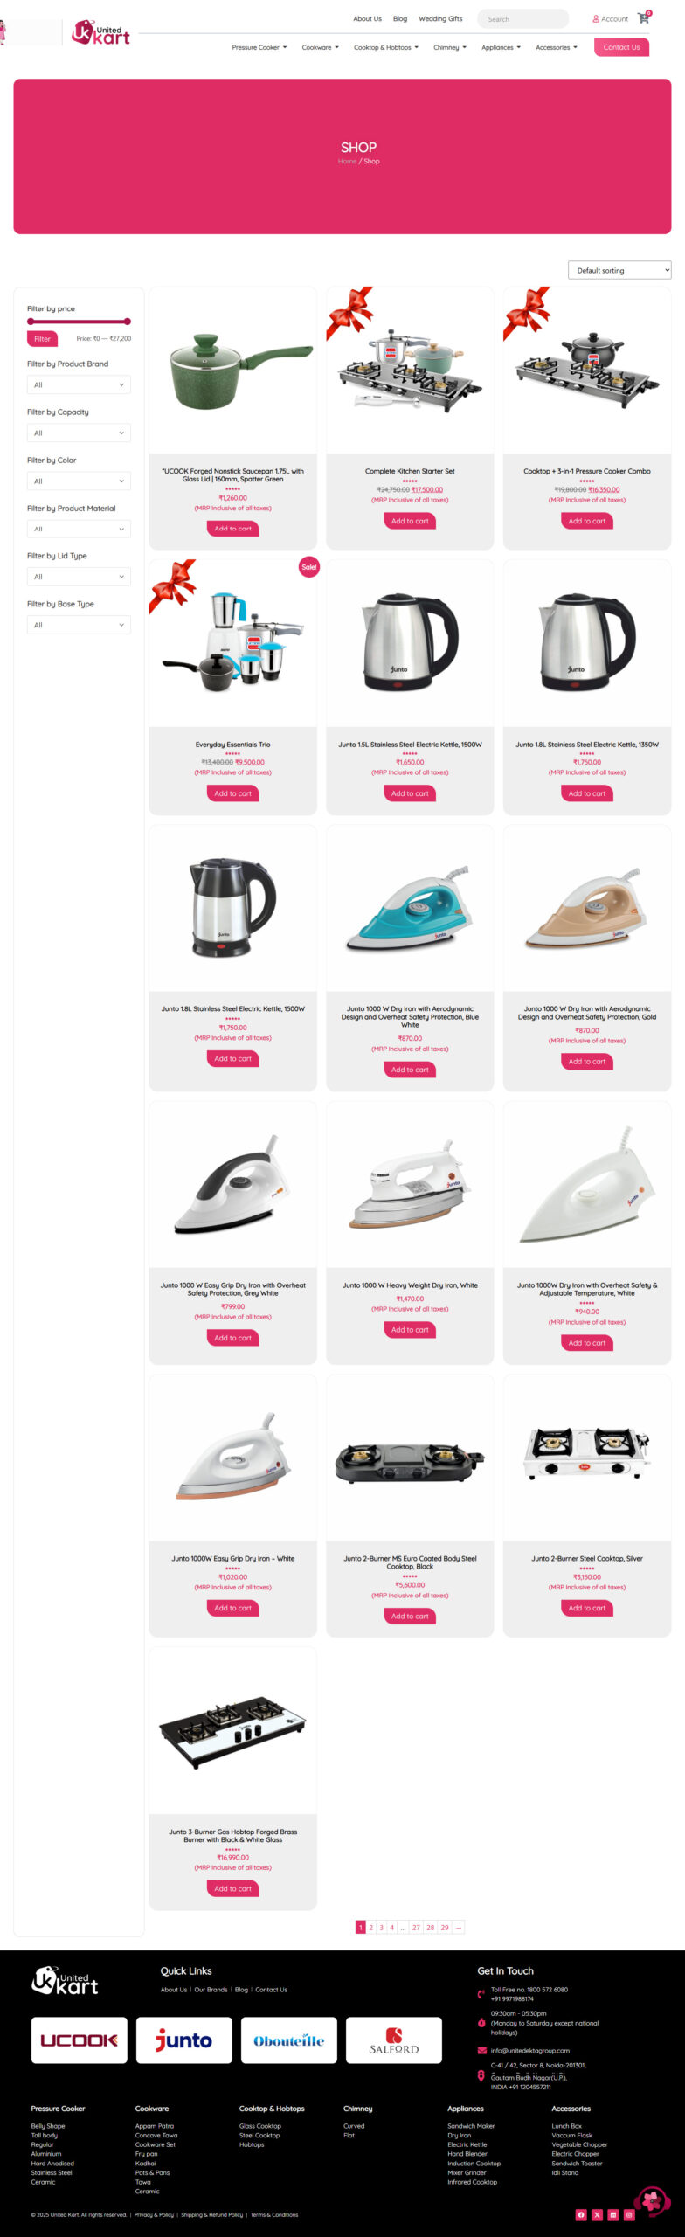Open the shopping cart icon
This screenshot has height=2237, width=685.
[x=644, y=18]
